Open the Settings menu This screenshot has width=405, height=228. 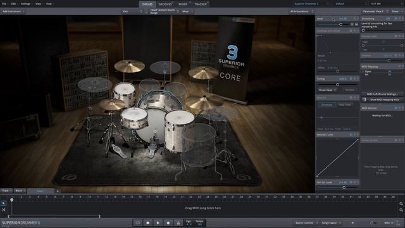(x=26, y=4)
